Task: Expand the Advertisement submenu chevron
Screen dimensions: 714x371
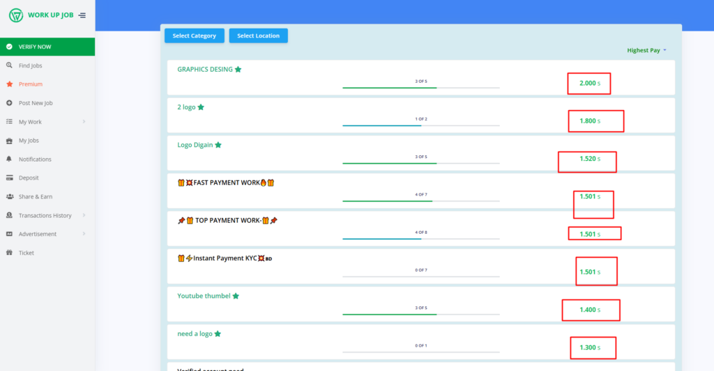Action: (84, 234)
